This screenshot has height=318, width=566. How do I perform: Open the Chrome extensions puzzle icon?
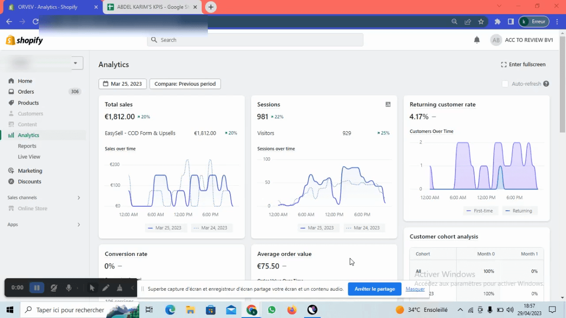[497, 22]
